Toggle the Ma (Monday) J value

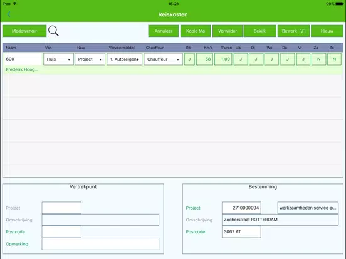[241, 59]
